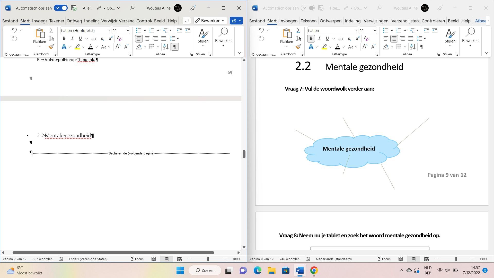Open font size dropdown in right window
The height and width of the screenshot is (278, 494).
pos(375,30)
